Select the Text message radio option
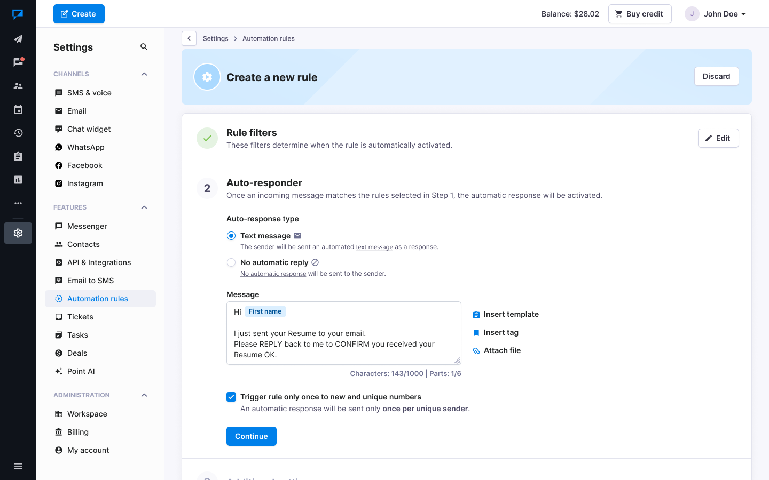 231,236
